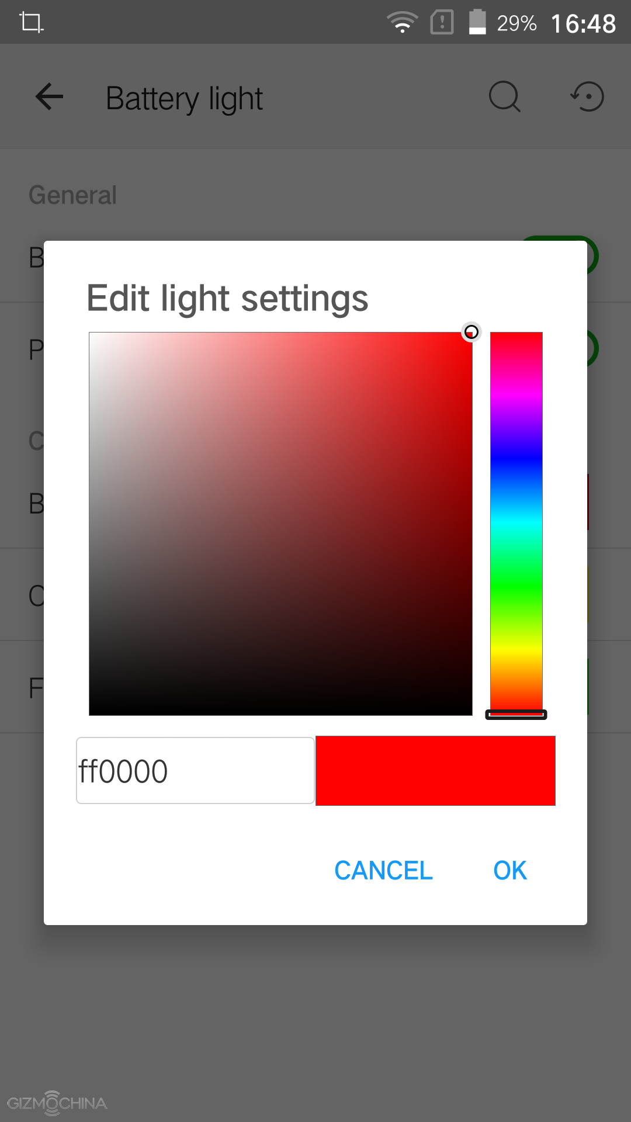Tap the Wi-Fi status icon
Viewport: 631px width, 1122px height.
[x=402, y=23]
